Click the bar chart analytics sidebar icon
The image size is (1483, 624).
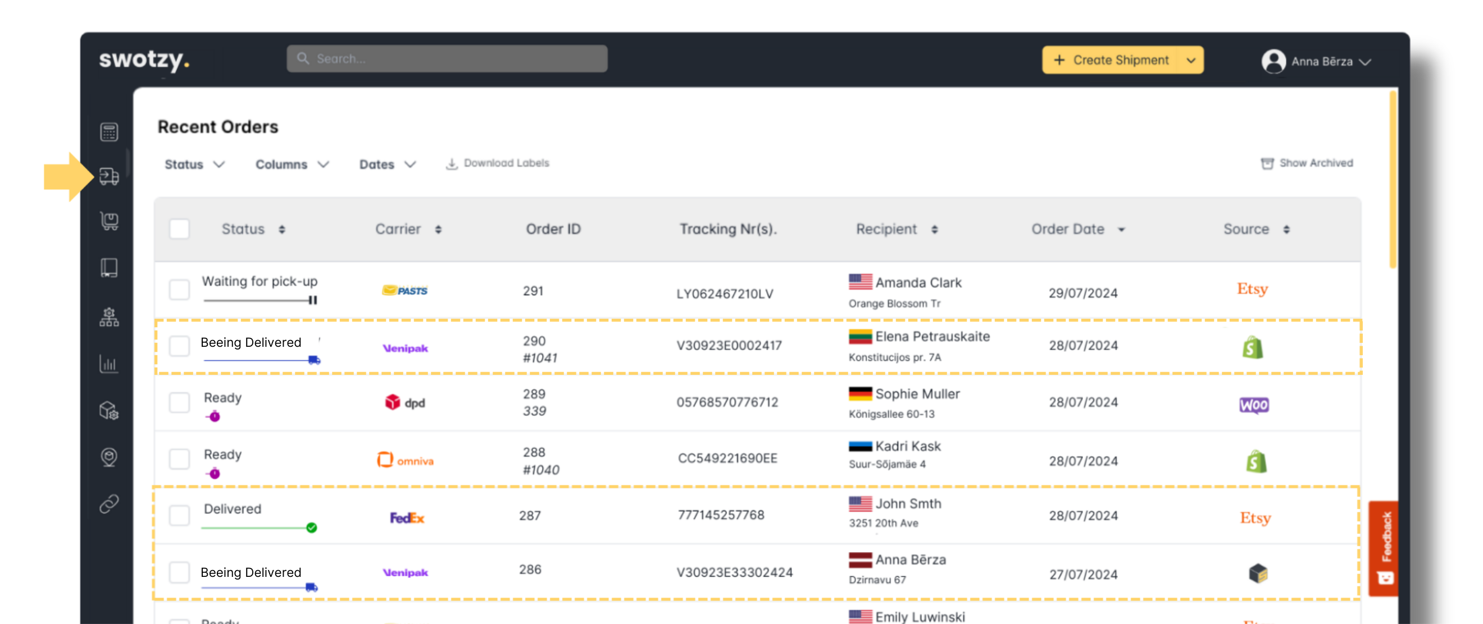109,364
